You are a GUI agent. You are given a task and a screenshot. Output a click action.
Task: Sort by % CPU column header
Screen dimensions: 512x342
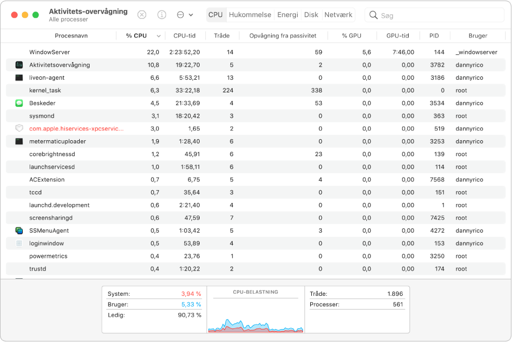coord(136,36)
